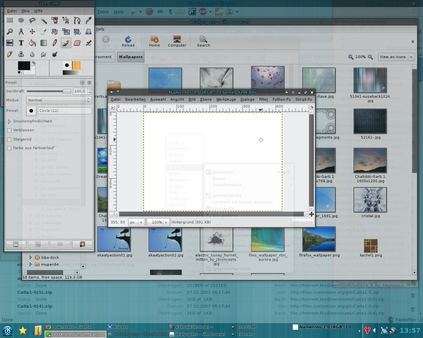Select the Rectangle Select tool

pyautogui.click(x=10, y=20)
